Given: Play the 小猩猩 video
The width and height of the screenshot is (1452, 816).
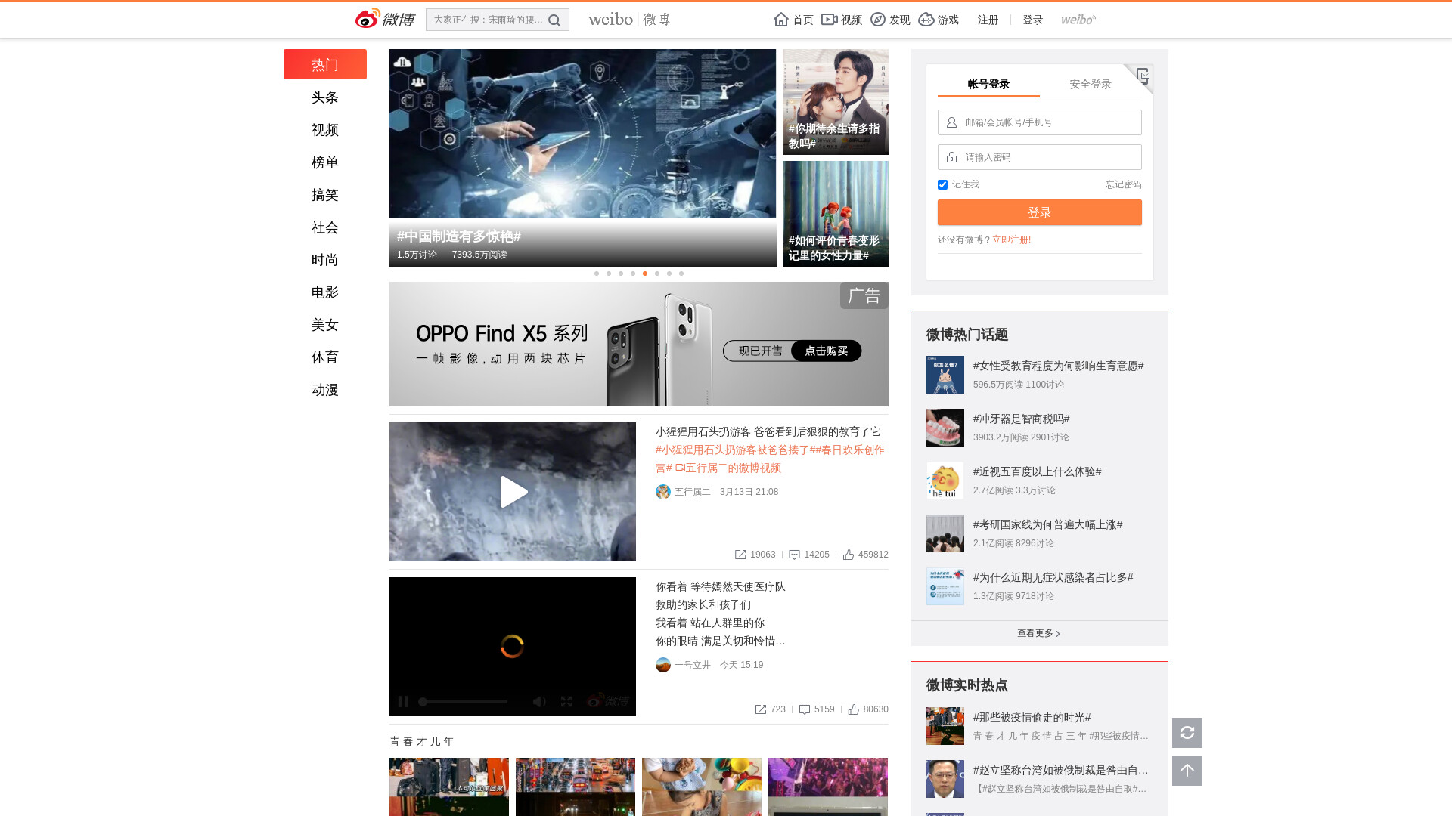Looking at the screenshot, I should [x=513, y=492].
